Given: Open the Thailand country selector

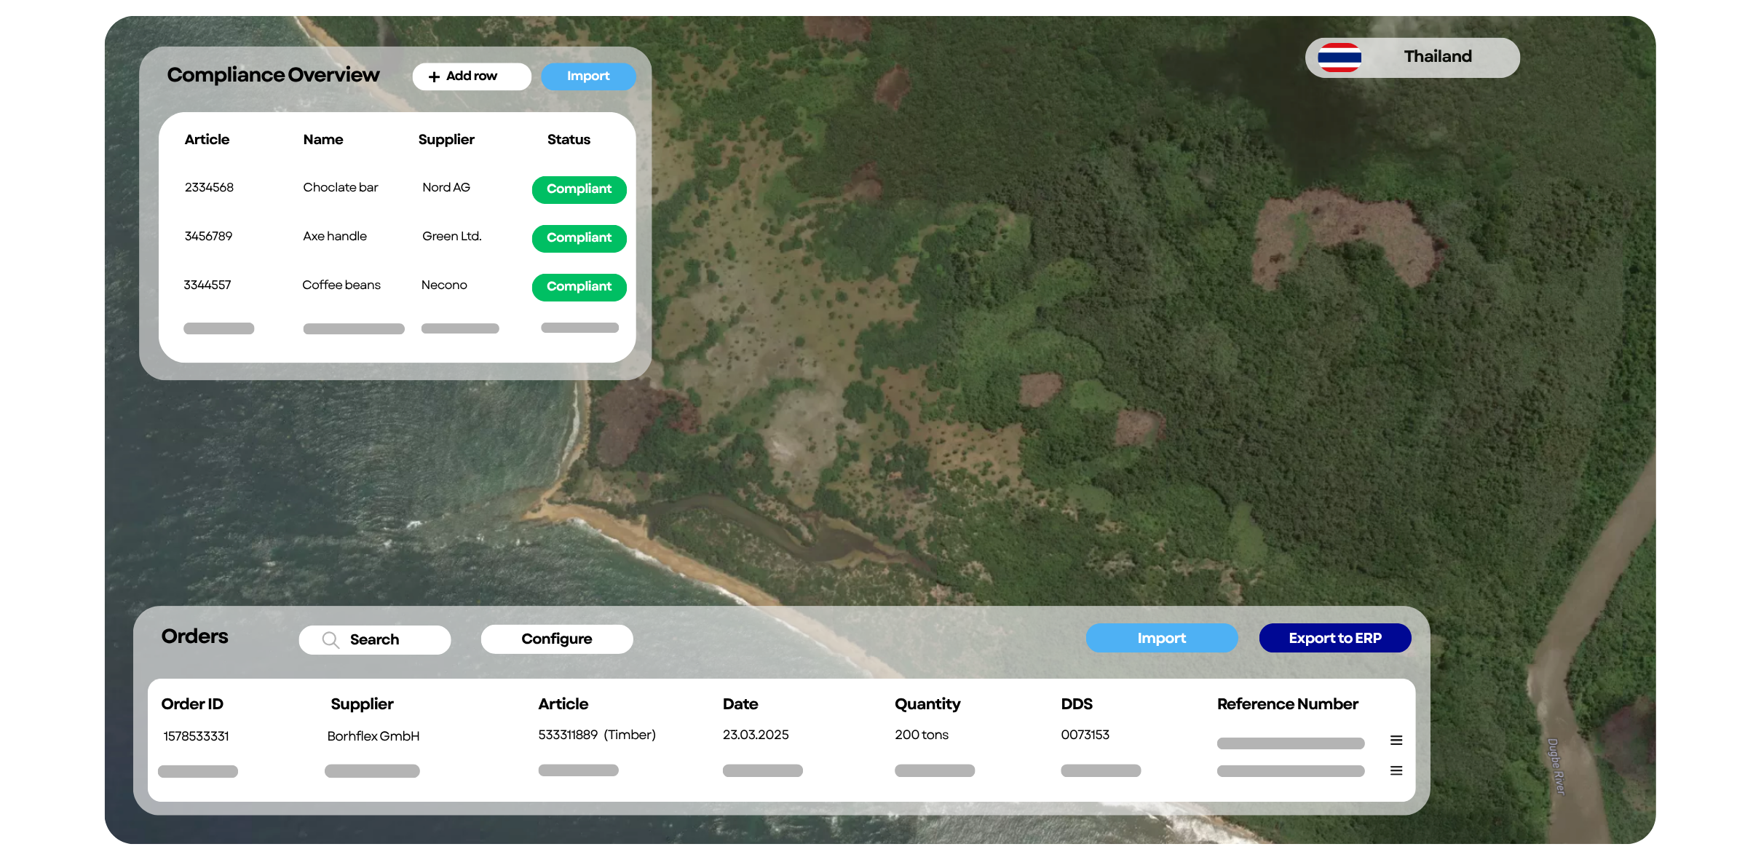Looking at the screenshot, I should point(1436,58).
